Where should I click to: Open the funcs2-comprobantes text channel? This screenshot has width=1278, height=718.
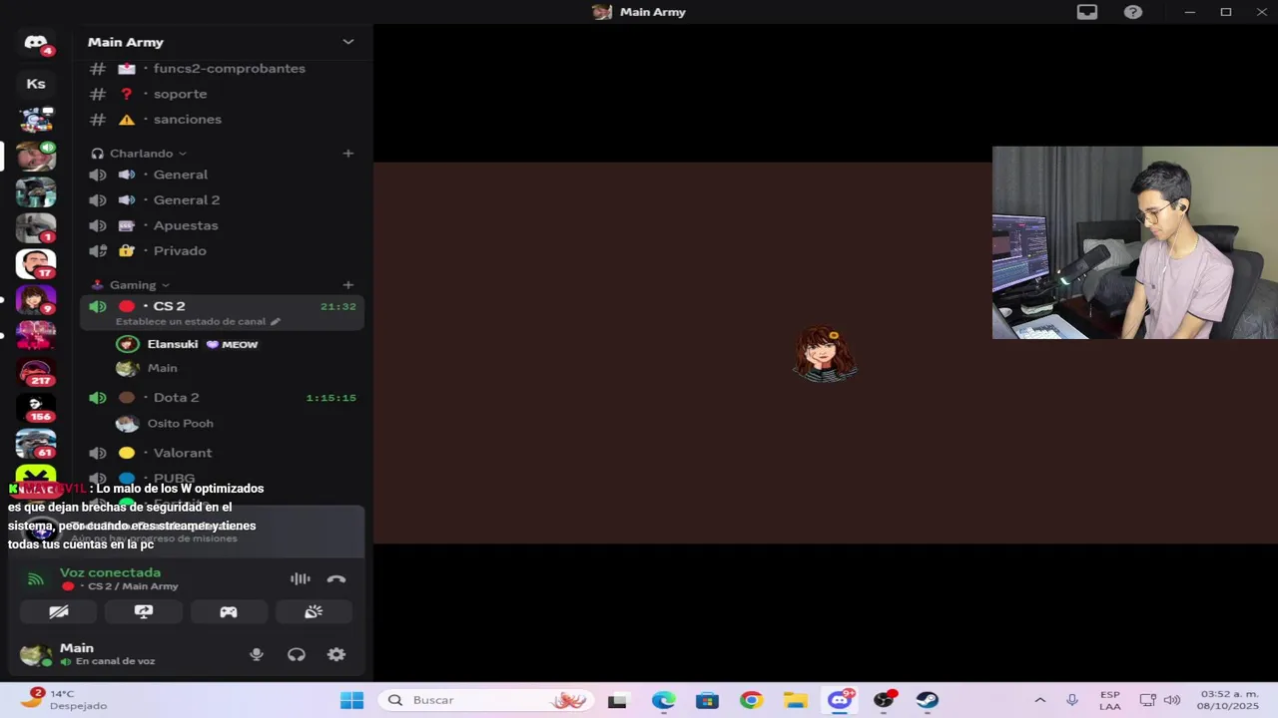[222, 69]
